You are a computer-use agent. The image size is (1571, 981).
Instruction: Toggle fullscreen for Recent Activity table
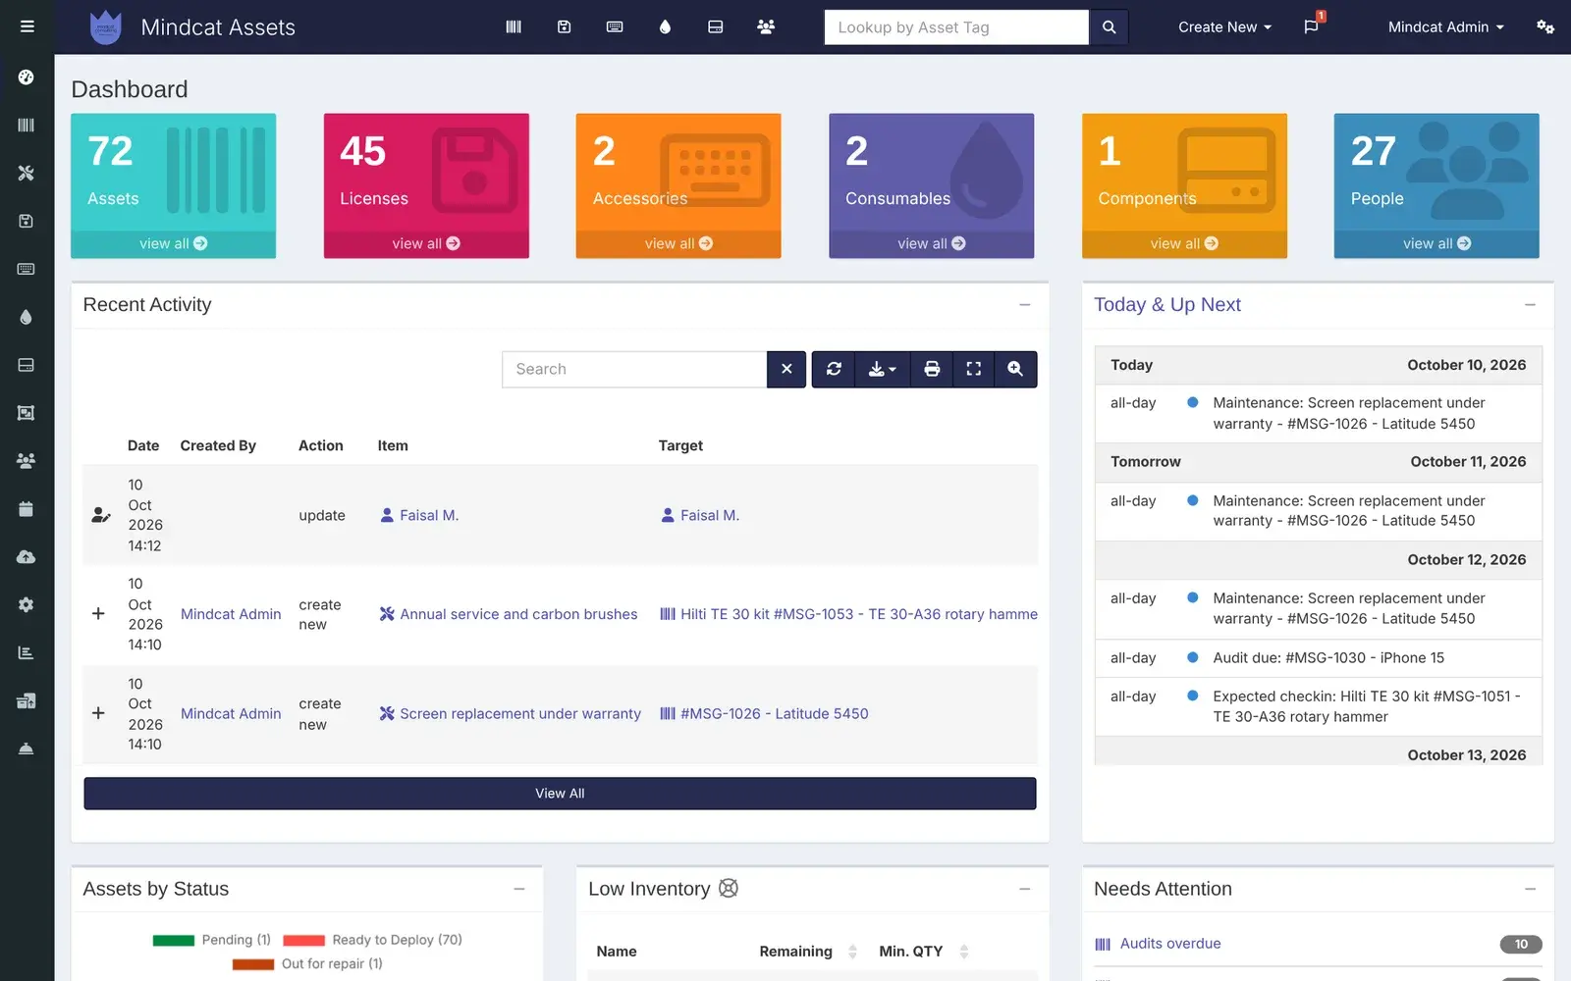click(974, 369)
